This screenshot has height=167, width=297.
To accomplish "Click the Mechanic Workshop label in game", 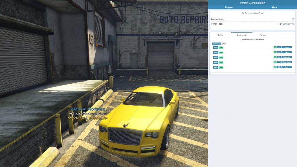I will [x=88, y=109].
